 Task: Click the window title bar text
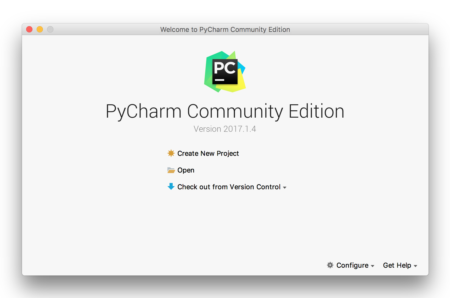(225, 30)
